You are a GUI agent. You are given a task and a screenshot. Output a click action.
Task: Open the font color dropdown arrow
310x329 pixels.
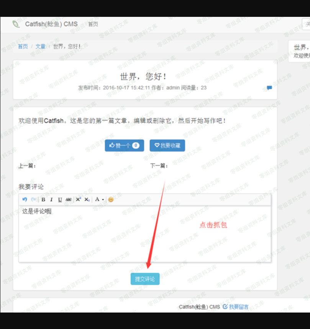pos(103,200)
